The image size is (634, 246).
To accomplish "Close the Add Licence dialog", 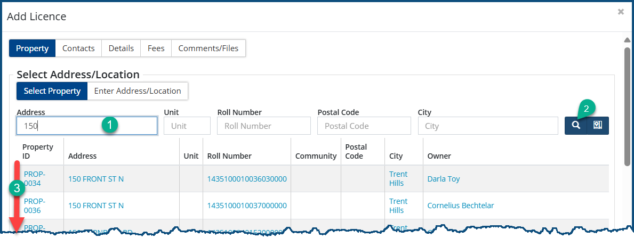I will pyautogui.click(x=620, y=11).
